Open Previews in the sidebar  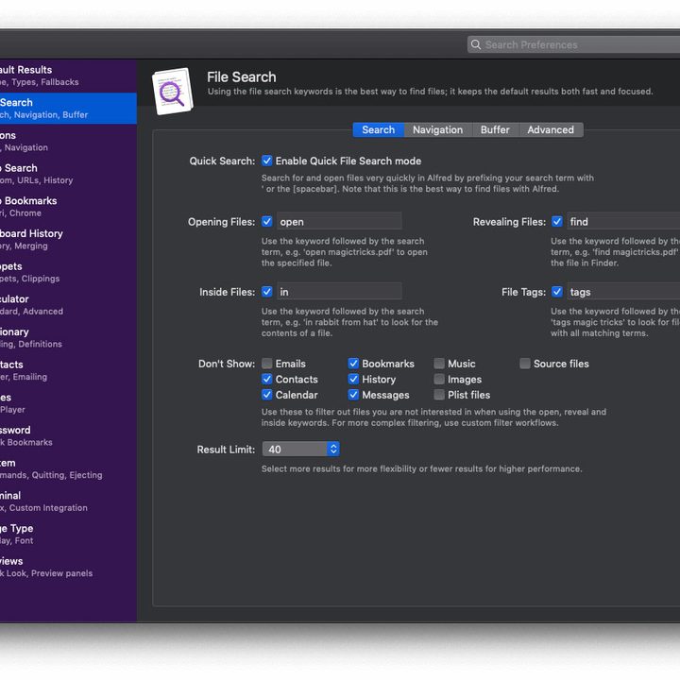pyautogui.click(x=68, y=567)
